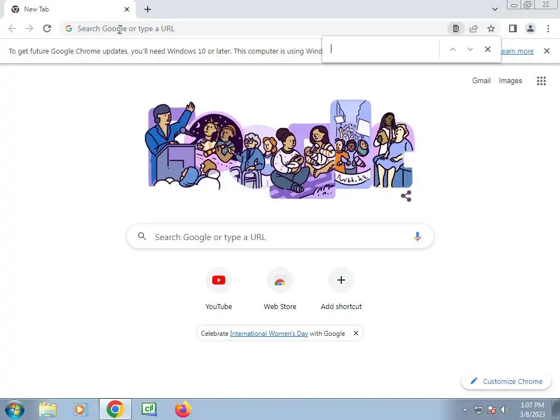The image size is (560, 420).
Task: Select the New Tab tab
Action: click(69, 9)
